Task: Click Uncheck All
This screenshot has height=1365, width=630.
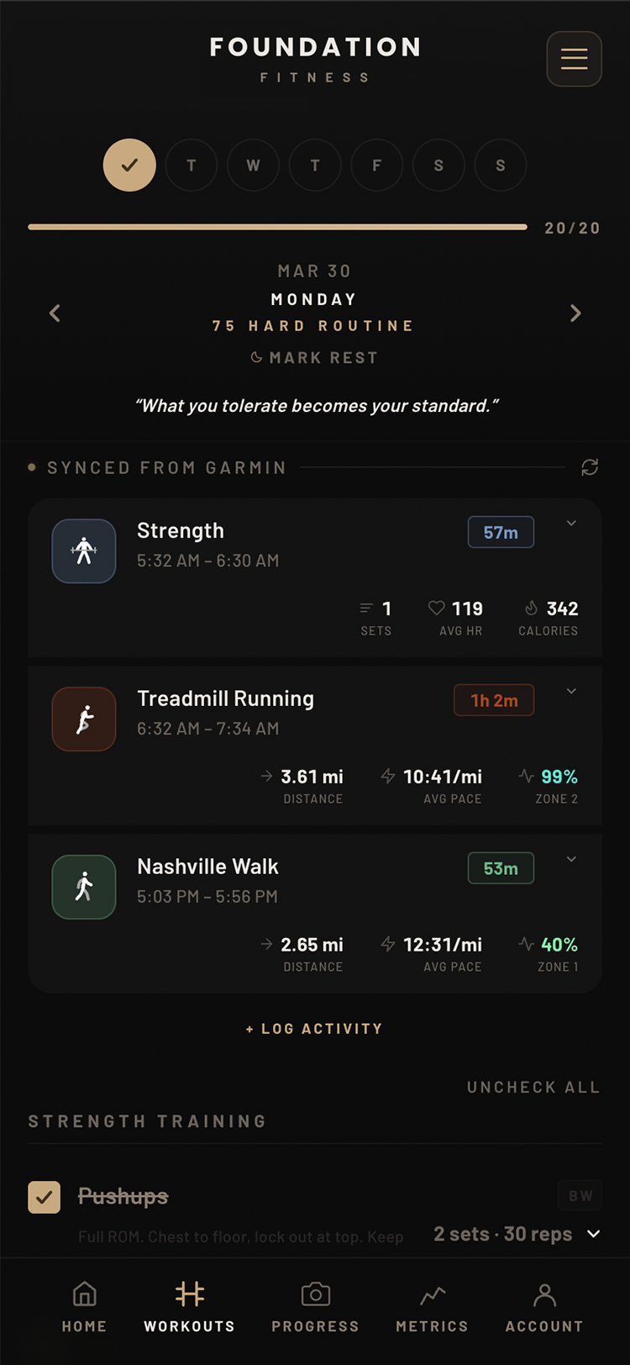Action: pos(533,1088)
